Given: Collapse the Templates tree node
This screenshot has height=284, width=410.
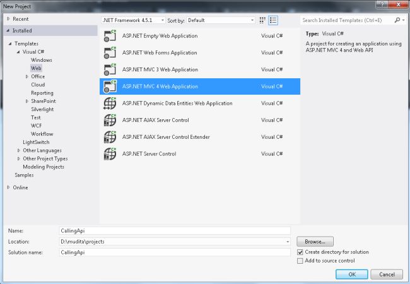Looking at the screenshot, I should [10, 44].
